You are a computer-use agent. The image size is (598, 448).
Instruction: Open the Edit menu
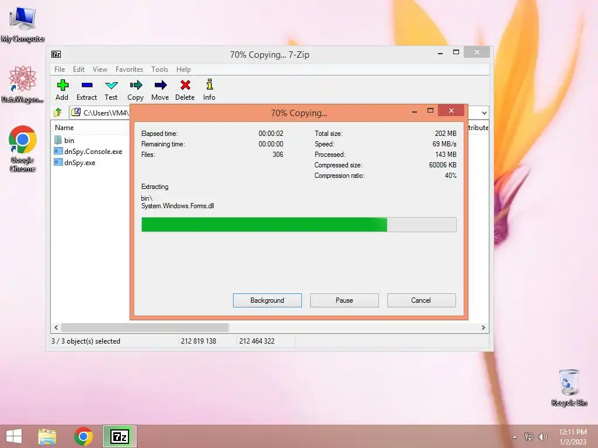click(79, 69)
